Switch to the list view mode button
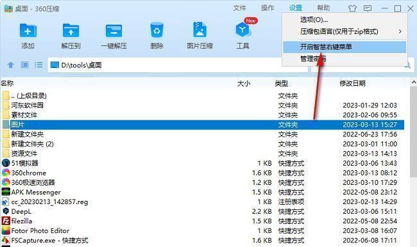The height and width of the screenshot is (247, 417). (x=38, y=65)
